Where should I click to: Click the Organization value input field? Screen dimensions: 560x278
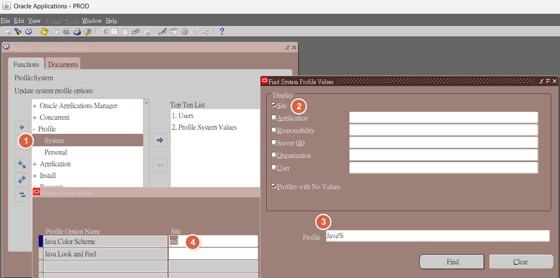(444, 155)
